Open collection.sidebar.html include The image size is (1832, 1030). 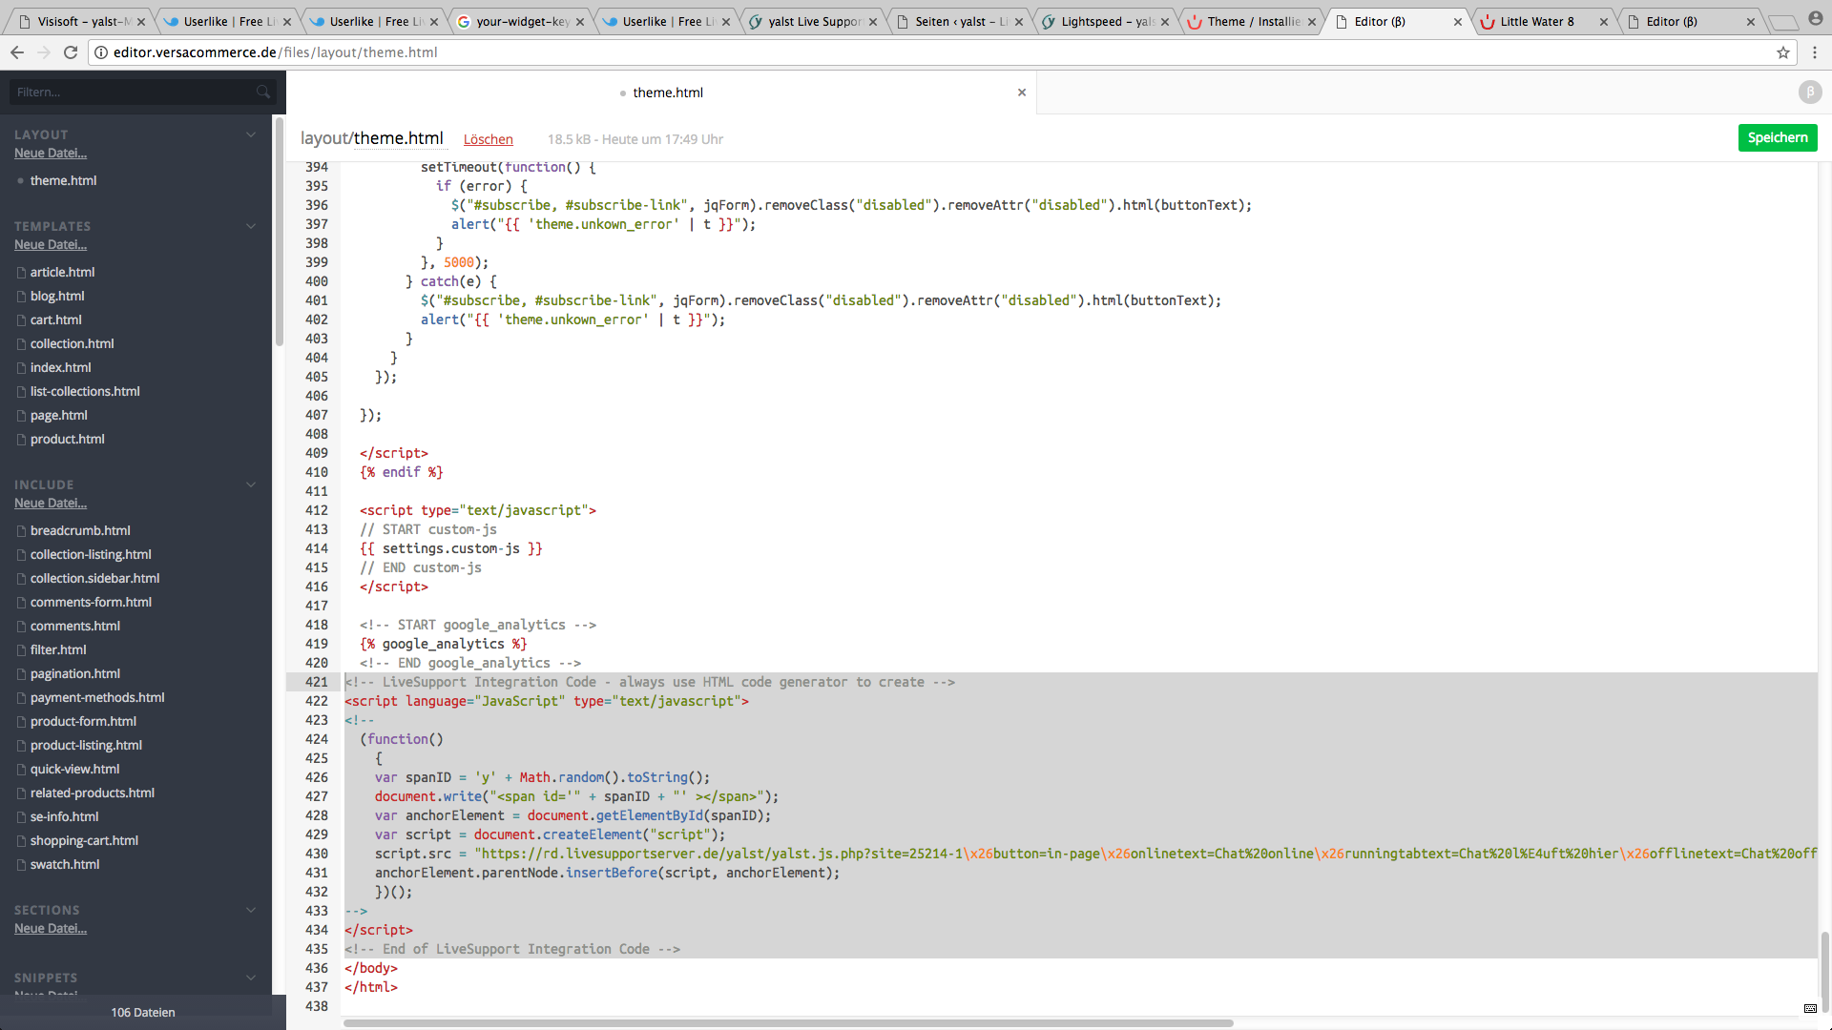pyautogui.click(x=94, y=579)
